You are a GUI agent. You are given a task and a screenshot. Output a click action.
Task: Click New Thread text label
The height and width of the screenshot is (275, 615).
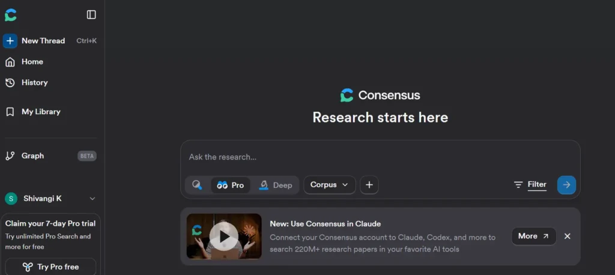coord(43,41)
